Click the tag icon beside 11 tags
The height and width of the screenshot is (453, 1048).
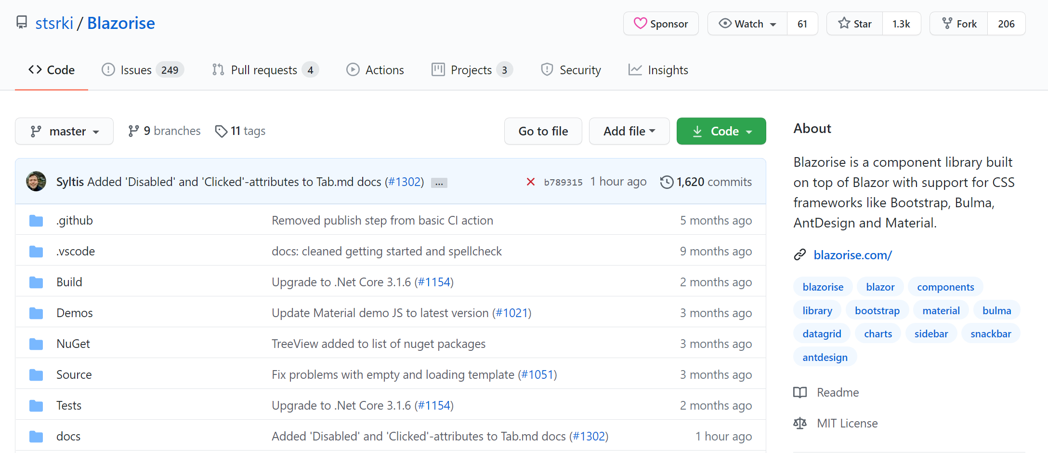[222, 131]
